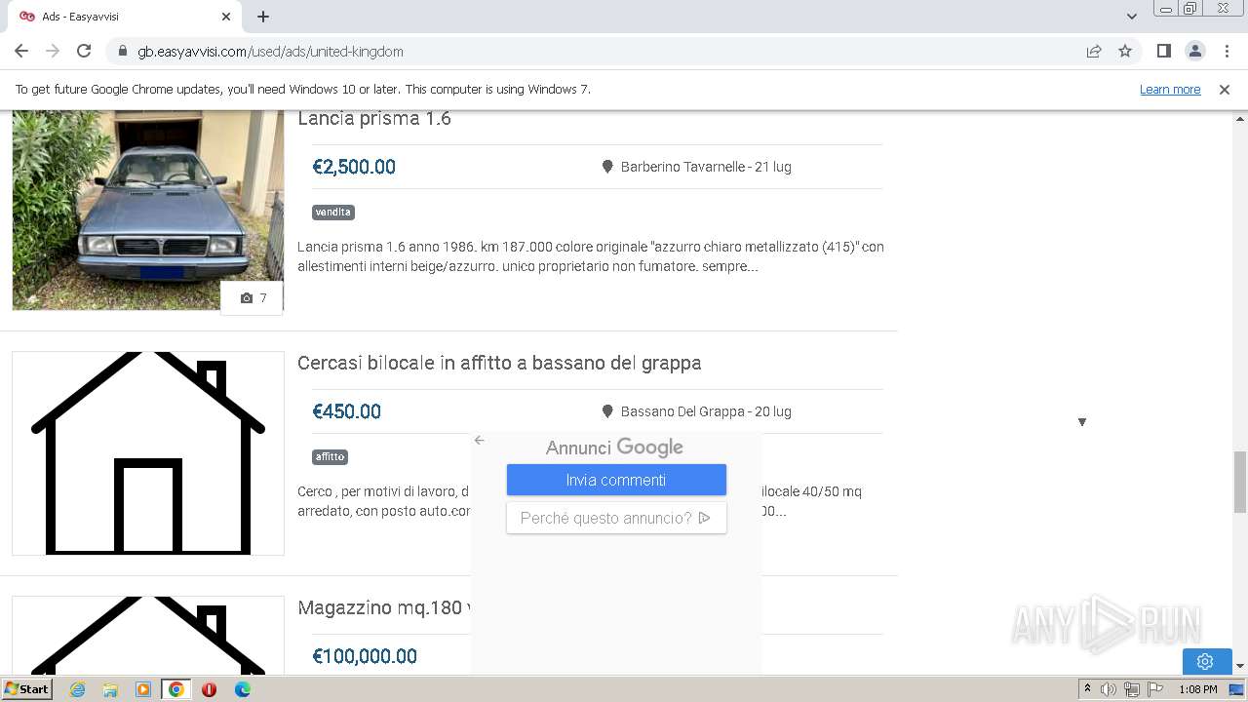Image resolution: width=1248 pixels, height=702 pixels.
Task: Click scrollbar down arrow
Action: pos(1240,666)
